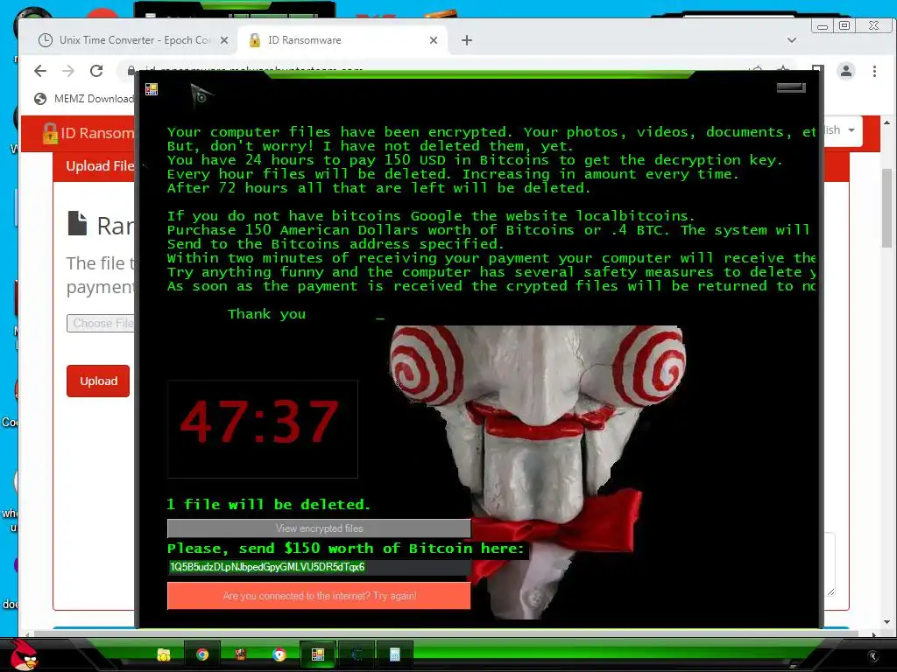Click the page vertical scrollbar thumb
The image size is (897, 672).
[886, 208]
